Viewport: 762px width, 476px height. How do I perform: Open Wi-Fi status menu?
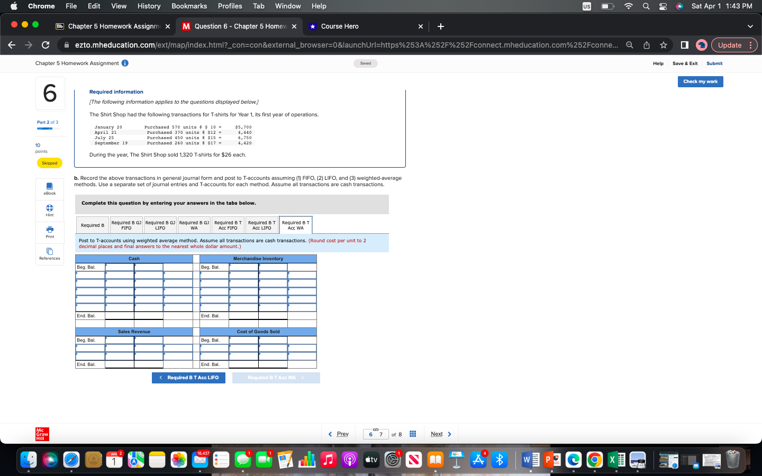pos(629,6)
